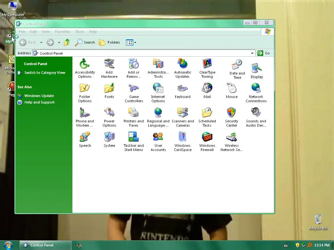Image resolution: width=334 pixels, height=250 pixels.
Task: Open Accessibility Options
Action: click(x=85, y=68)
